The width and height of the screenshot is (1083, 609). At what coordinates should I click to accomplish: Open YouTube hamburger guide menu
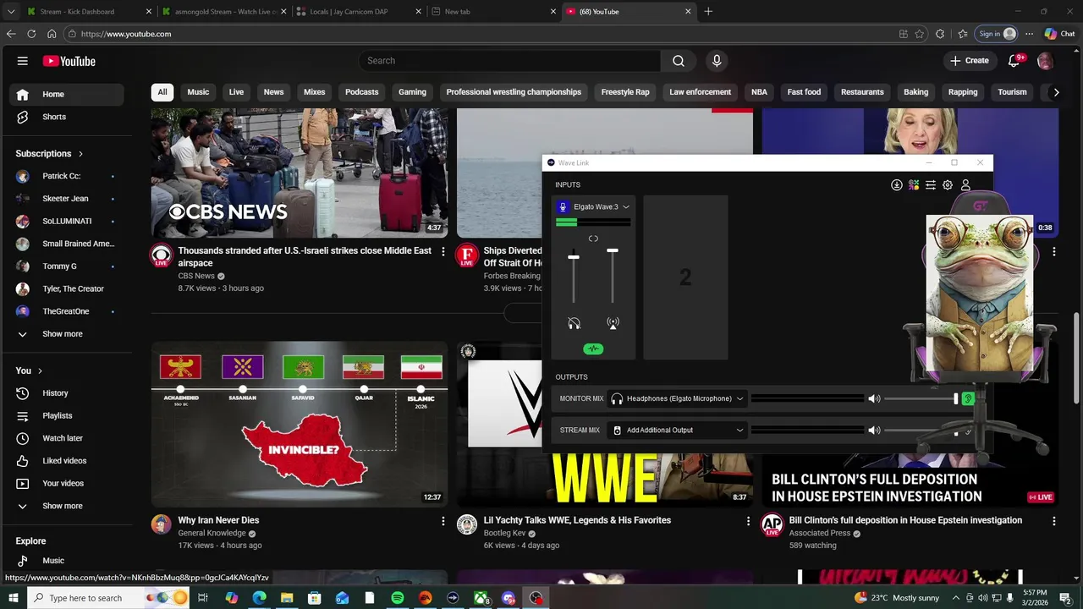pyautogui.click(x=23, y=61)
